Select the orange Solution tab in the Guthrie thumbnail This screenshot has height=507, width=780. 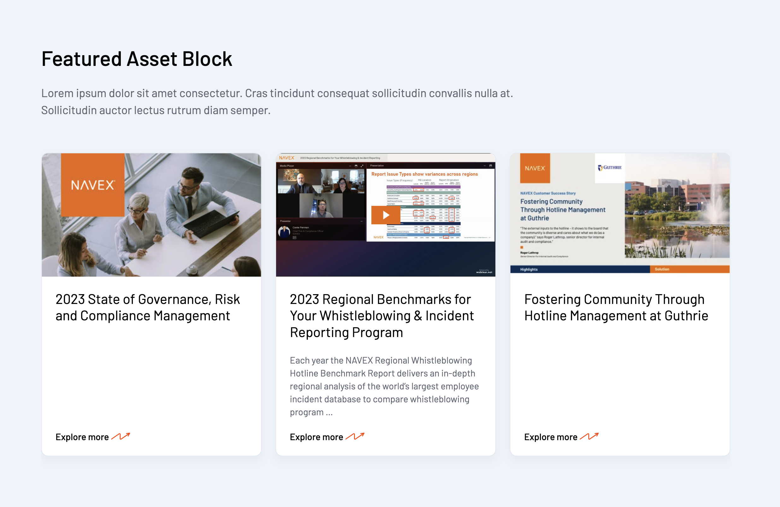click(662, 269)
